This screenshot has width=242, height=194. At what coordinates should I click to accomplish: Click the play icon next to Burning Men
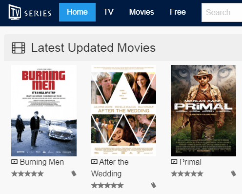pyautogui.click(x=14, y=162)
